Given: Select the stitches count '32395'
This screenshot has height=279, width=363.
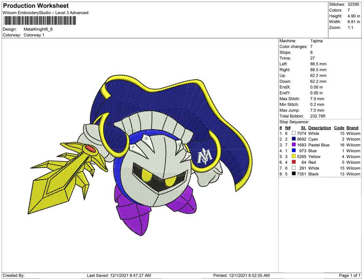Looking at the screenshot, I should (353, 4).
